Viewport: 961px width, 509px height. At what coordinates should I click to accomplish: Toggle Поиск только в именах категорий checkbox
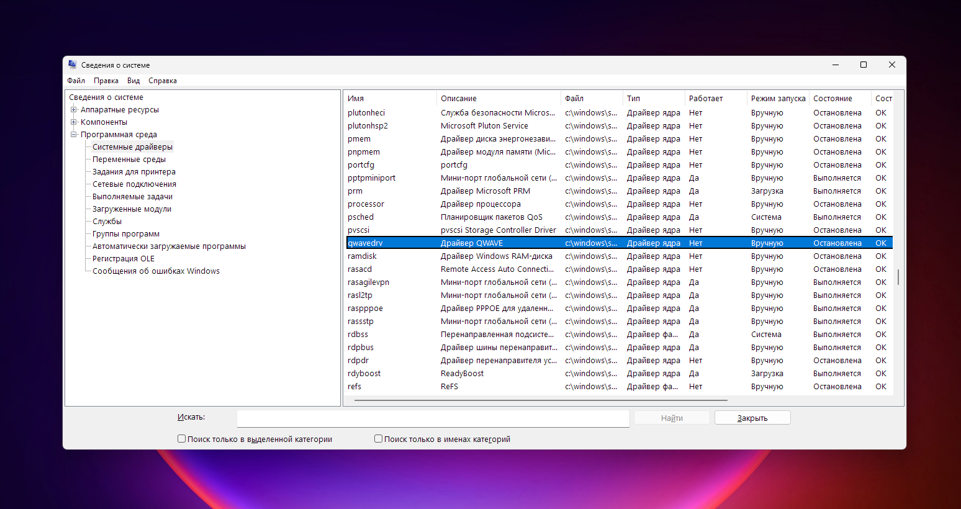point(378,439)
